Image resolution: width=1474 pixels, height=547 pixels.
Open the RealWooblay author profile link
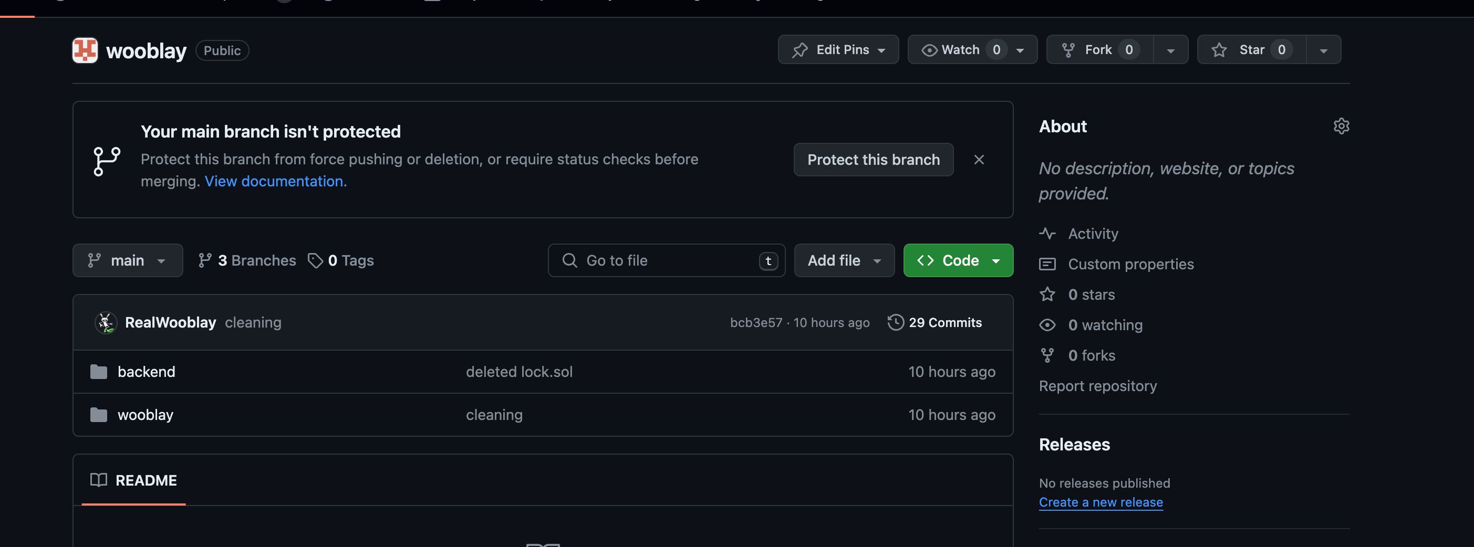coord(171,322)
